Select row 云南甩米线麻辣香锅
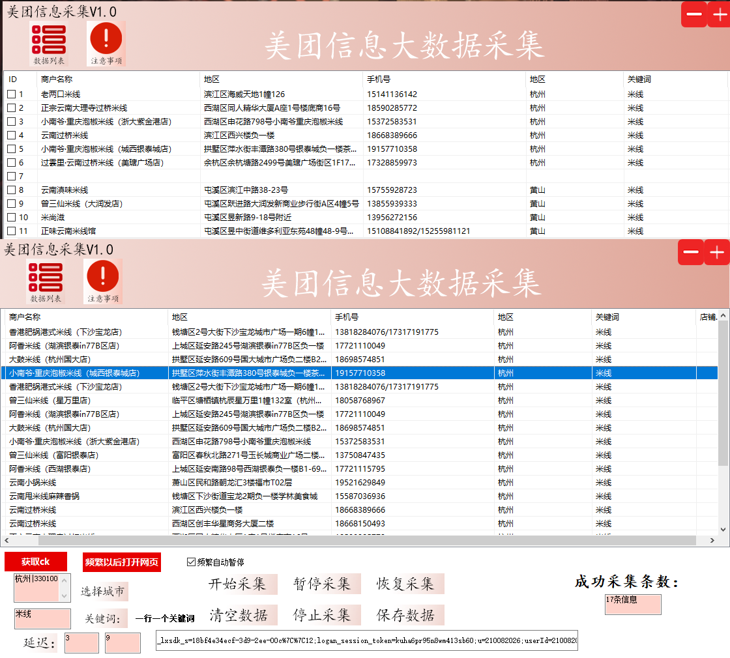Viewport: 730px width, 658px height. click(x=359, y=496)
